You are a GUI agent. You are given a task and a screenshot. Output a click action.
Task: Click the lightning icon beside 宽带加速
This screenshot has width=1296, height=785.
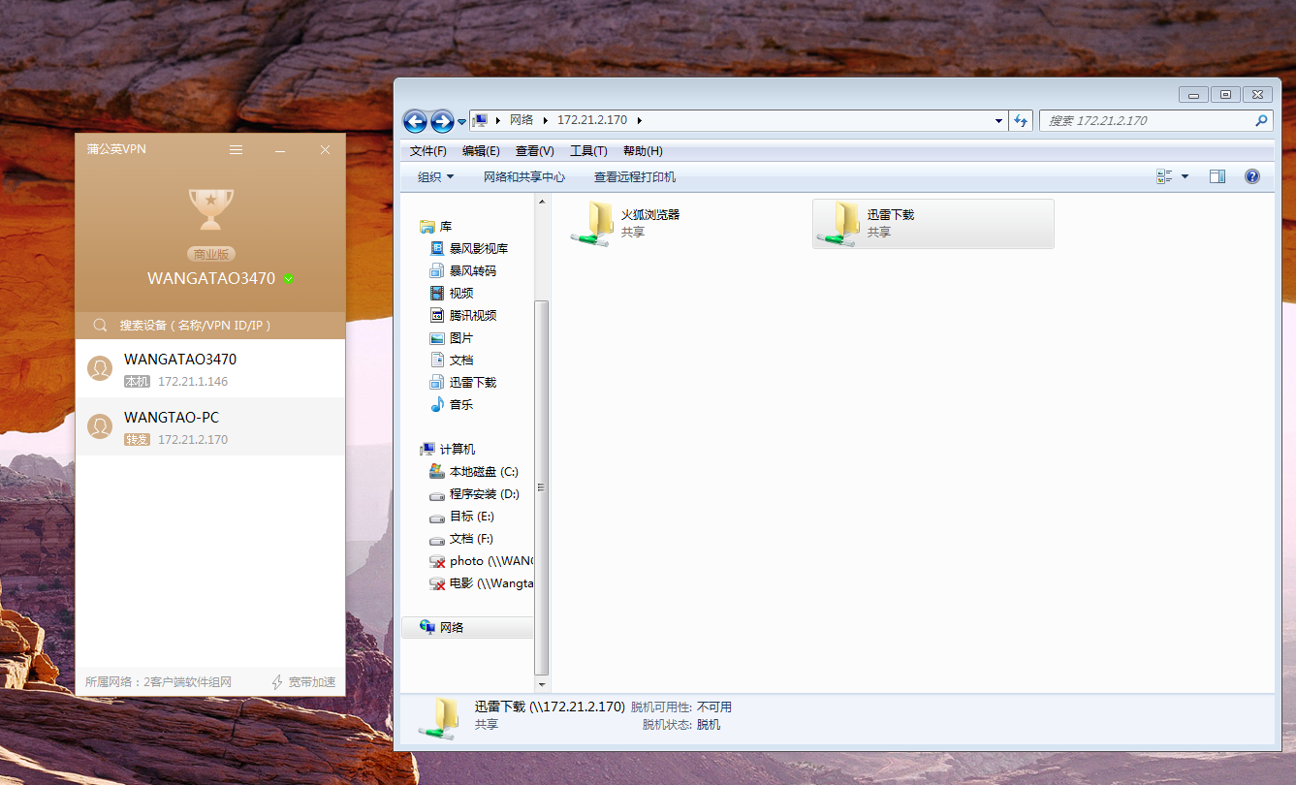[277, 682]
